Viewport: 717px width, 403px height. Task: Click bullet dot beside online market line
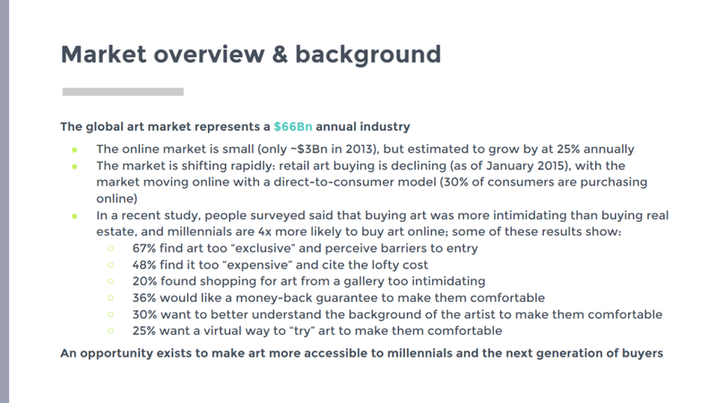(74, 150)
